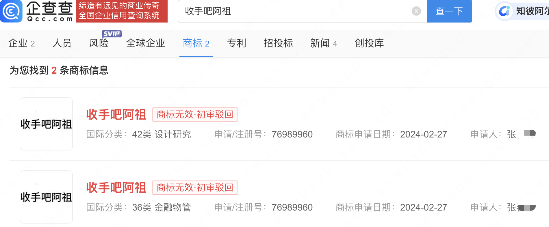The image size is (549, 227).
Task: Open the 收手吧阿祖 trademark title for 36类
Action: point(116,188)
